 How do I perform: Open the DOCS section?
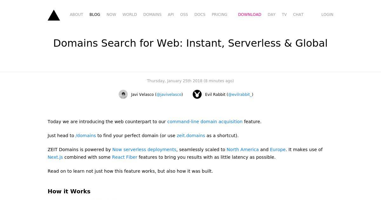[x=200, y=15]
